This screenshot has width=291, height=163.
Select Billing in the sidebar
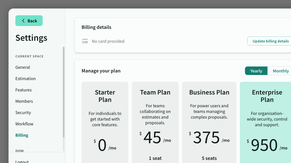[x=22, y=135]
